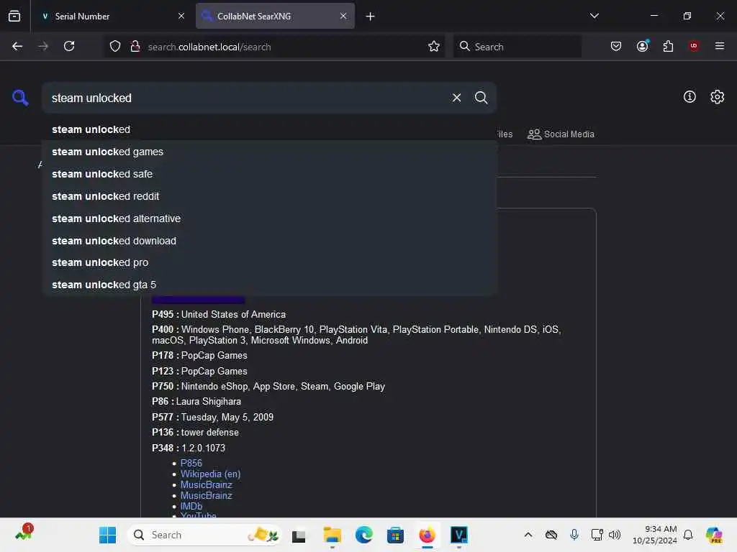This screenshot has width=737, height=552.
Task: Open SearXNG preferences gear icon
Action: pos(717,97)
